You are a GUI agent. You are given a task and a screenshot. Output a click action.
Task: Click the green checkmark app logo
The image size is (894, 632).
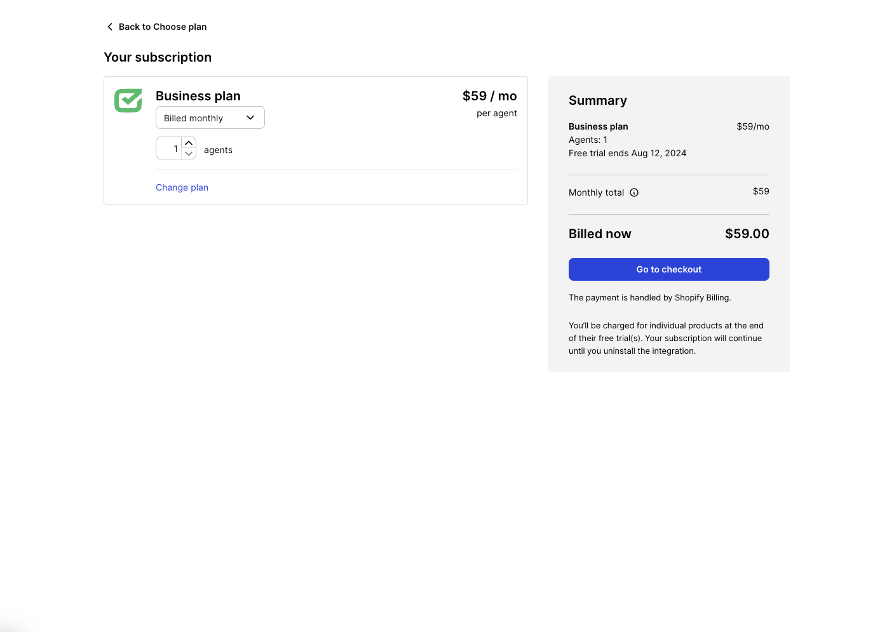(128, 100)
